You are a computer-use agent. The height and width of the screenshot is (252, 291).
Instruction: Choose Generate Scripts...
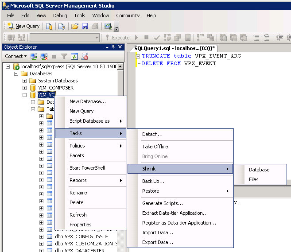point(180,203)
